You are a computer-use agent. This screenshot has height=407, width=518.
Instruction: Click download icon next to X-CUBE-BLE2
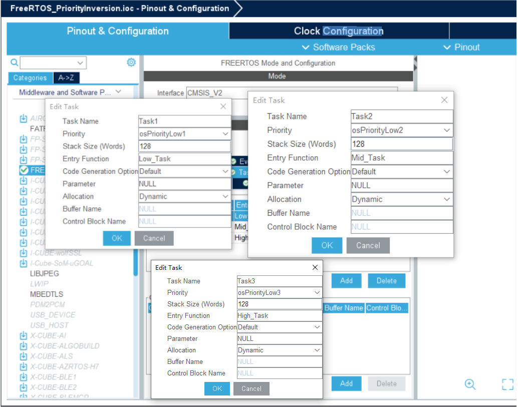click(23, 387)
